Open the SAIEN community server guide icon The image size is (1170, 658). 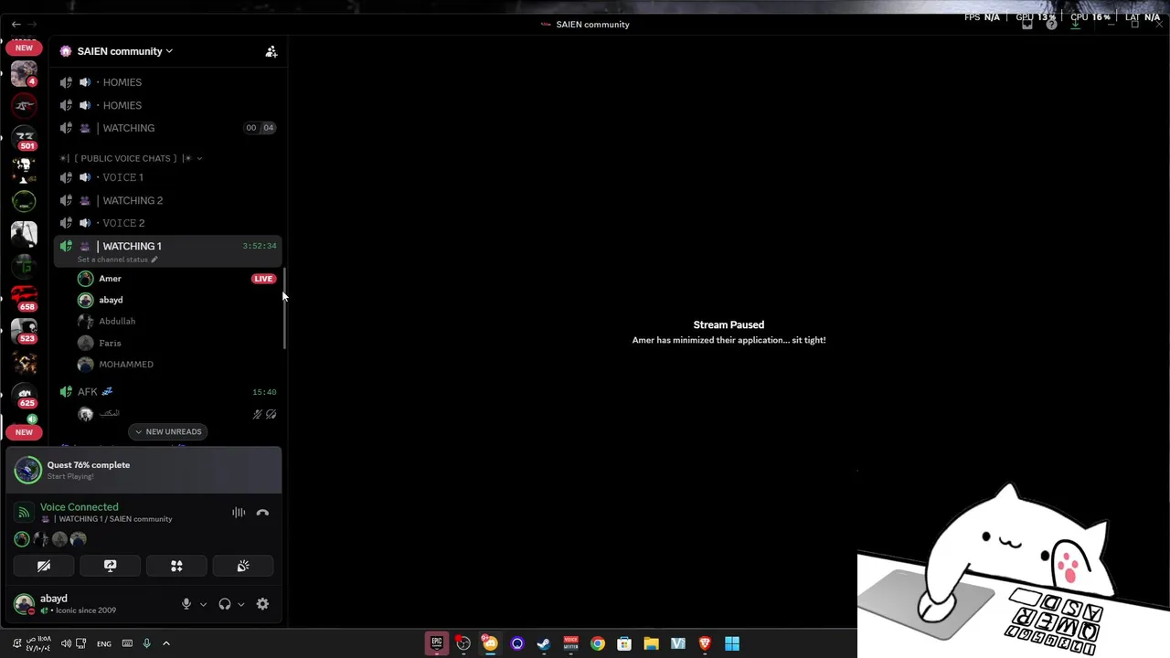pyautogui.click(x=65, y=51)
